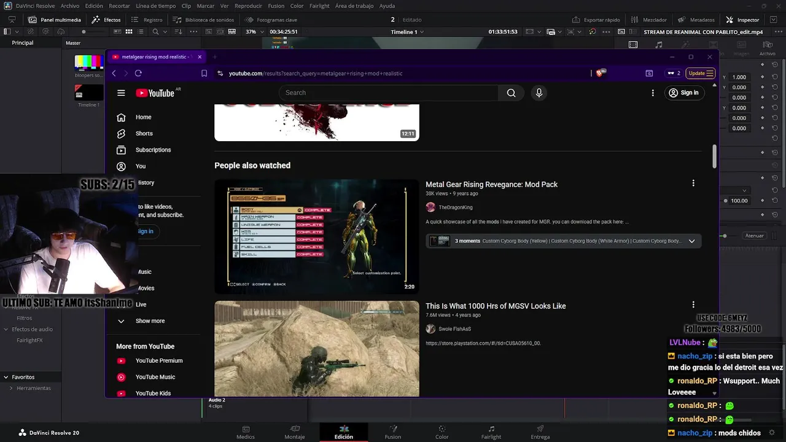Open the Panel multimedia panel in DaVinci Resolve
The height and width of the screenshot is (442, 786).
[54, 20]
